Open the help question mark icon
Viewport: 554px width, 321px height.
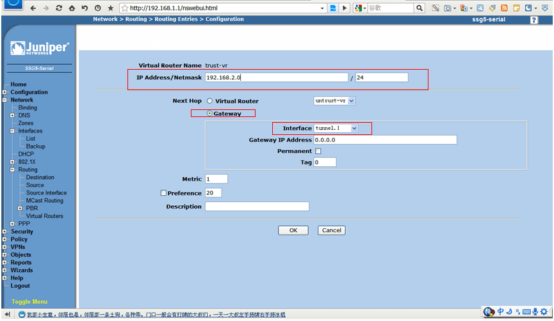click(534, 20)
